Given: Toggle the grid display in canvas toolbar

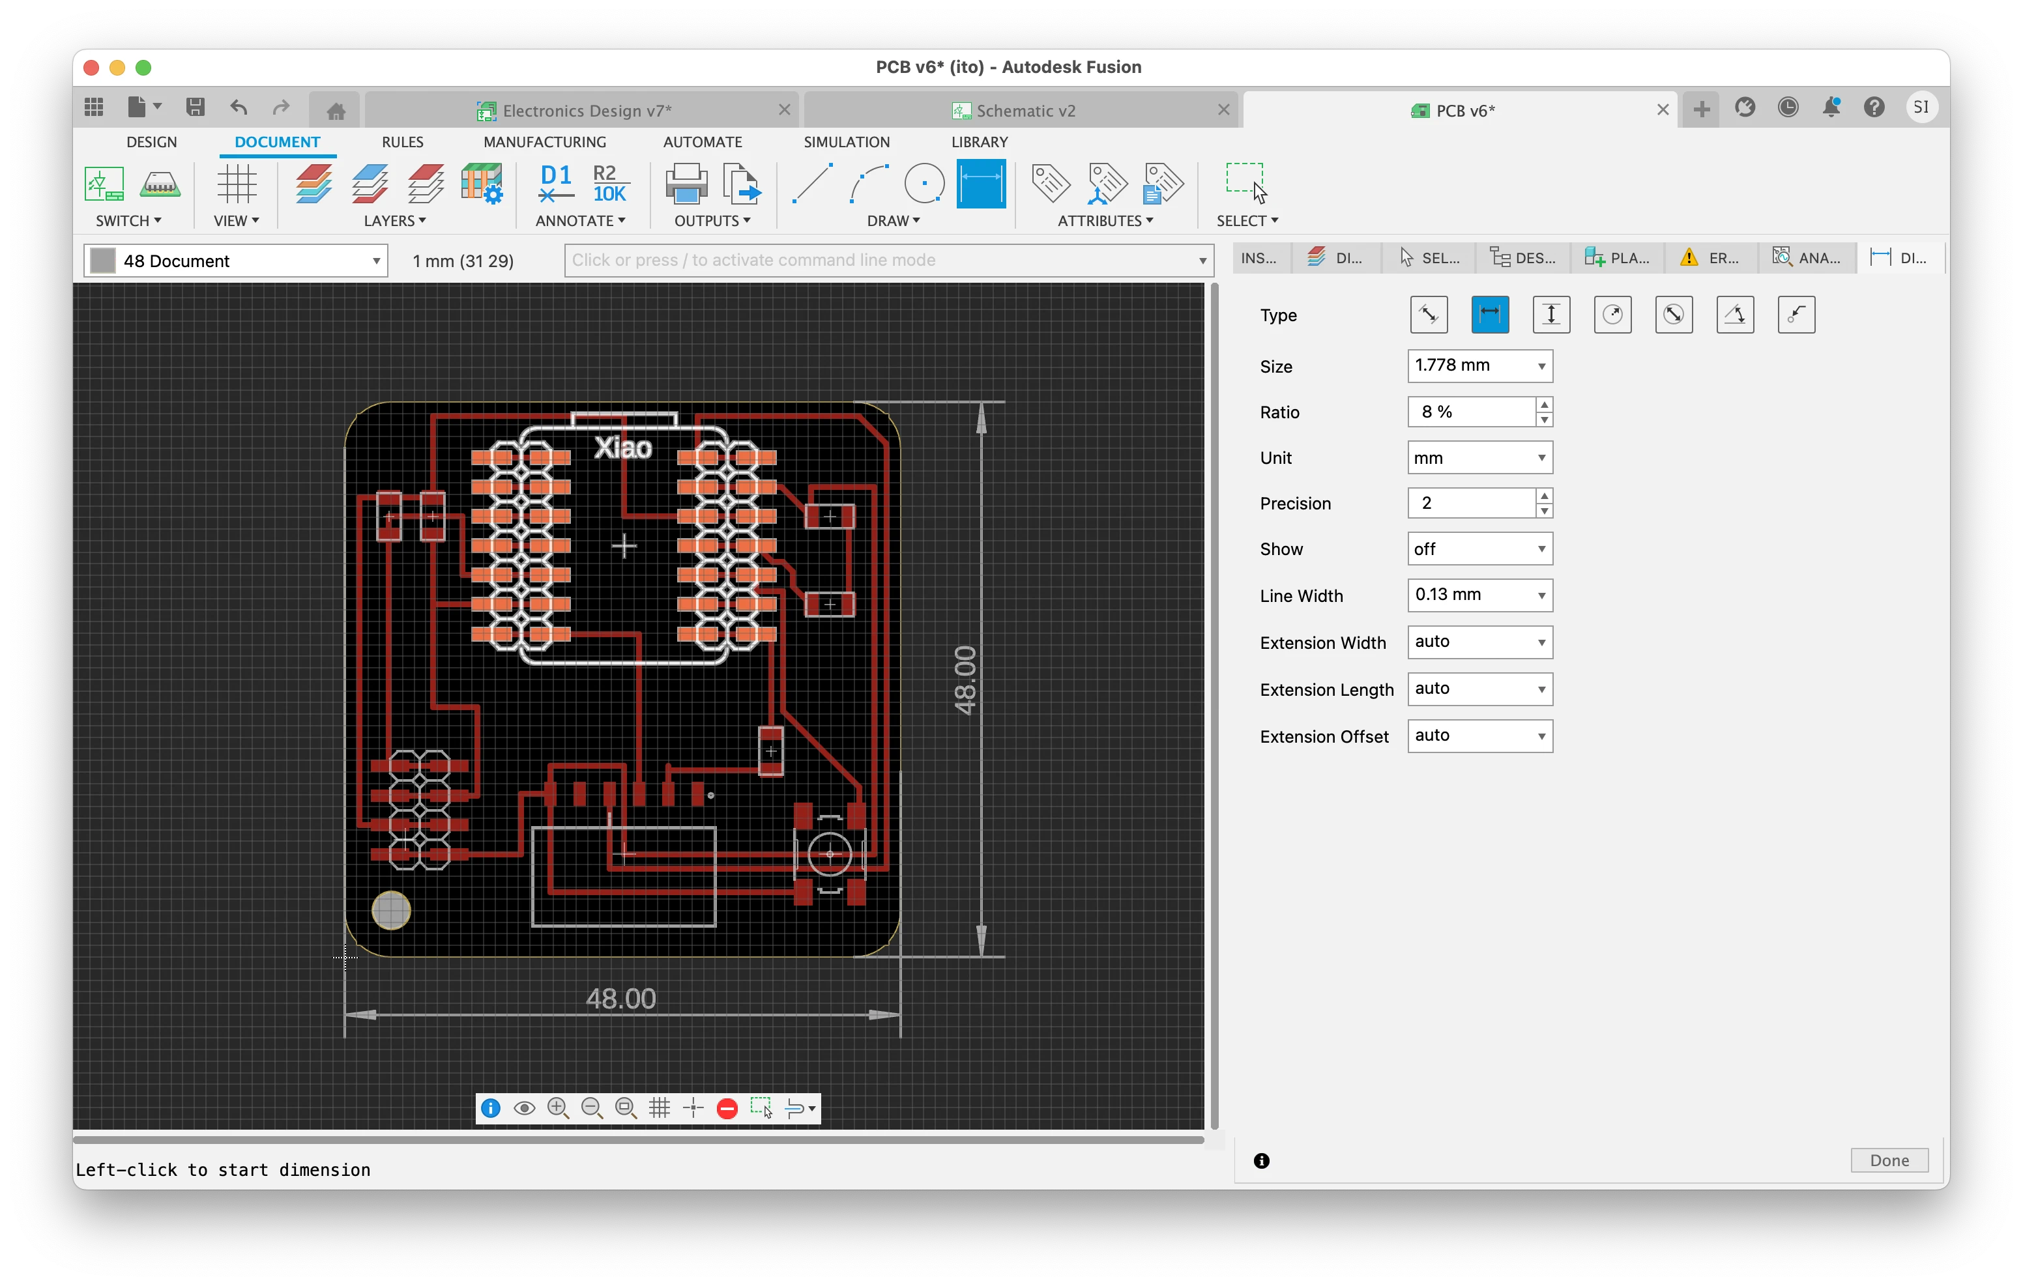Looking at the screenshot, I should click(x=660, y=1108).
